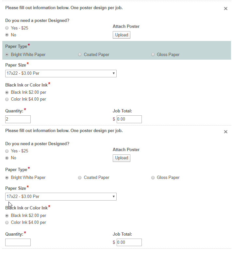
Task: Remove the second poster job with X
Action: point(225,132)
